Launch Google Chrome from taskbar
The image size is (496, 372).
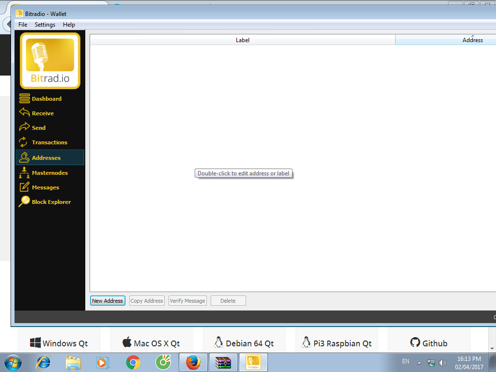[x=133, y=362]
